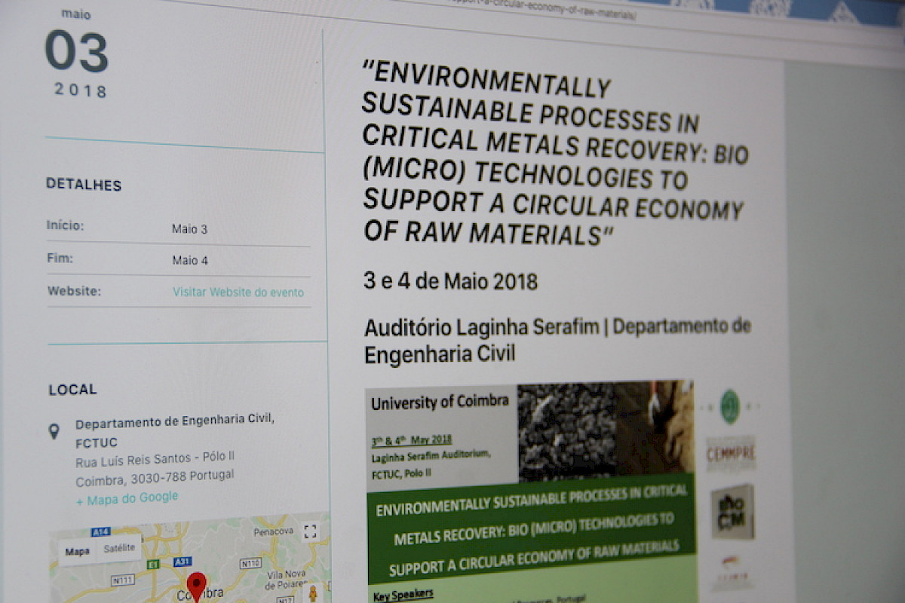Click the green circular logo beside the poster
This screenshot has width=905, height=603.
729,406
